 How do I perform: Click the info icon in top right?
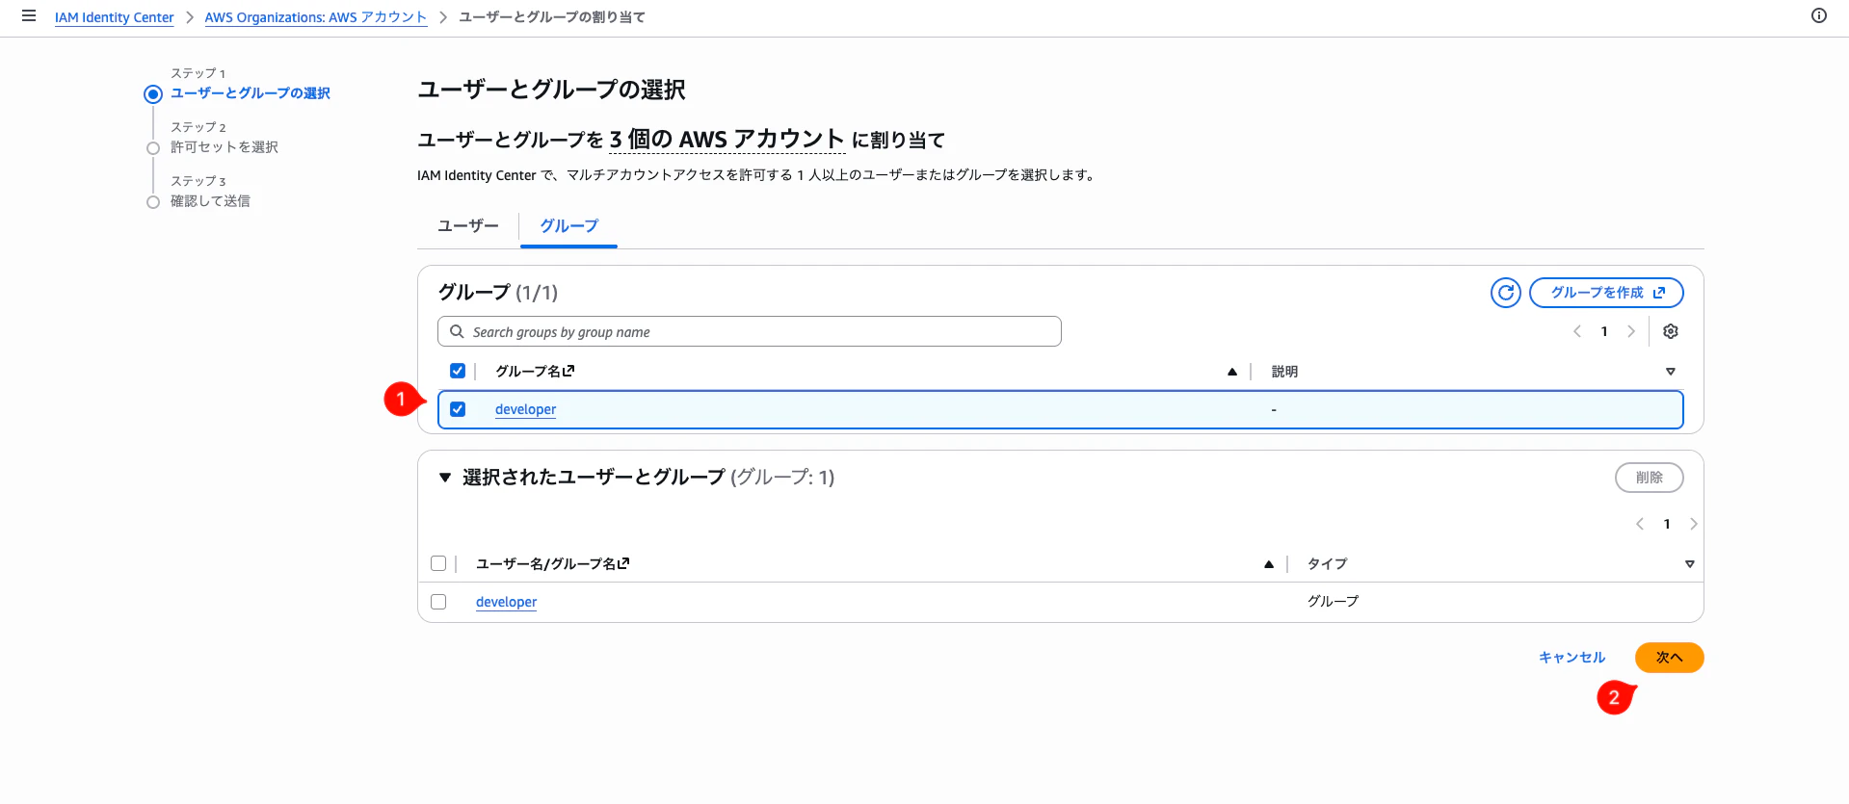pyautogui.click(x=1819, y=15)
